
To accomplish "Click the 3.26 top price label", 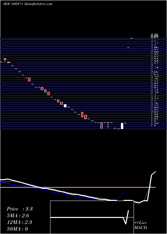I will pos(154,35).
